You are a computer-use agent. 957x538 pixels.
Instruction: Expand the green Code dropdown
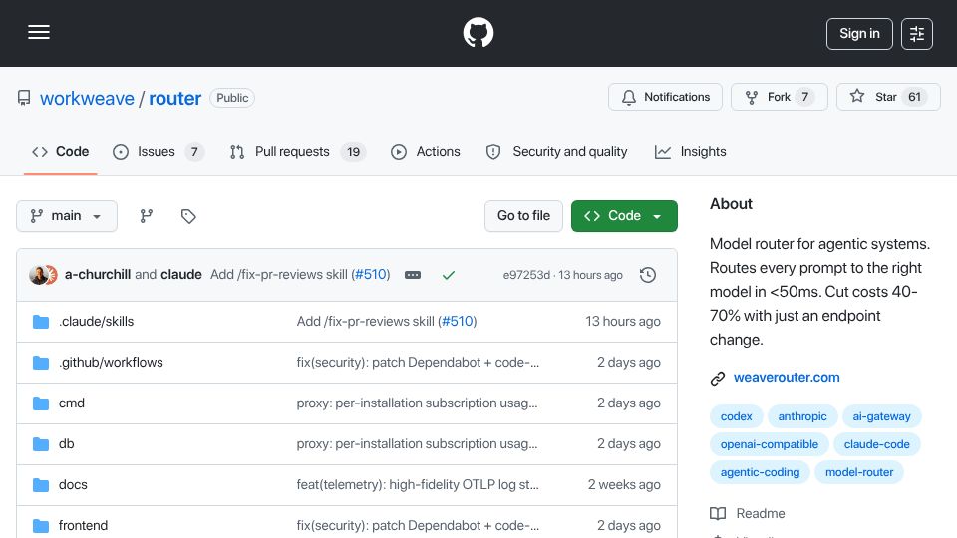point(624,216)
